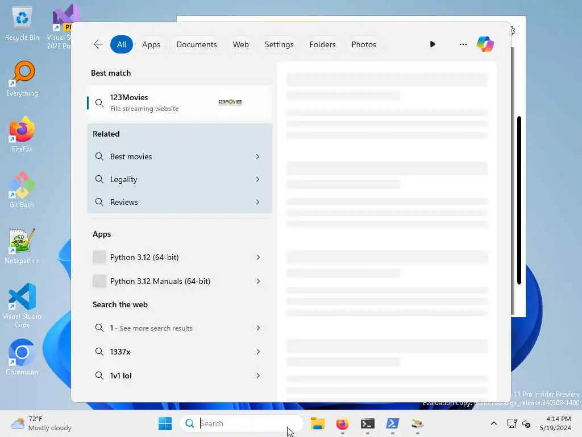582x437 pixels.
Task: Open Copilot from the colorful icon
Action: [485, 44]
